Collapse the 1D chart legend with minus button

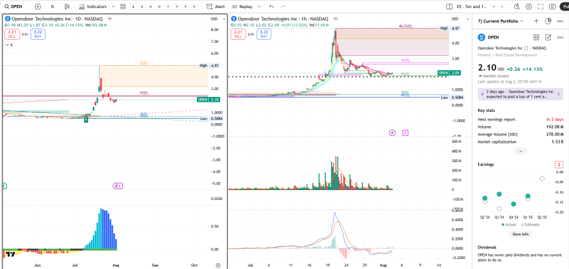pos(110,19)
